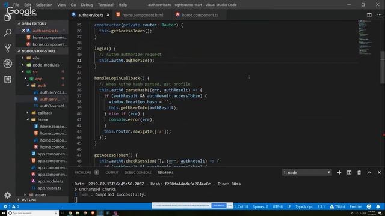This screenshot has height=216, width=385.
Task: Select terminal dropdown '1: node'
Action: [x=307, y=172]
